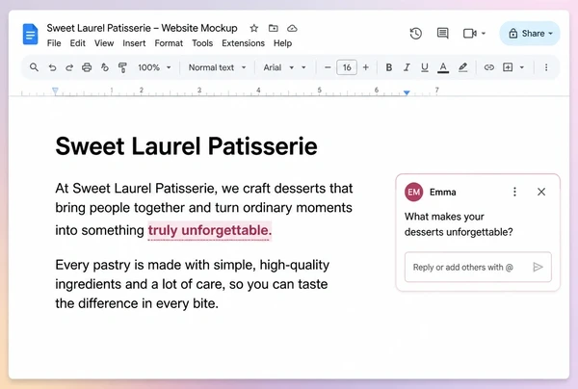Image resolution: width=578 pixels, height=389 pixels.
Task: Click the Share button
Action: (x=530, y=34)
